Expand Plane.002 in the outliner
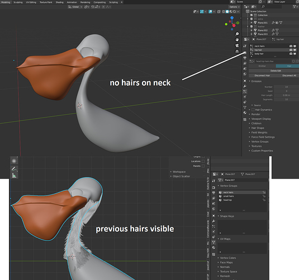Screen dimensions: 299x280 point(251,30)
